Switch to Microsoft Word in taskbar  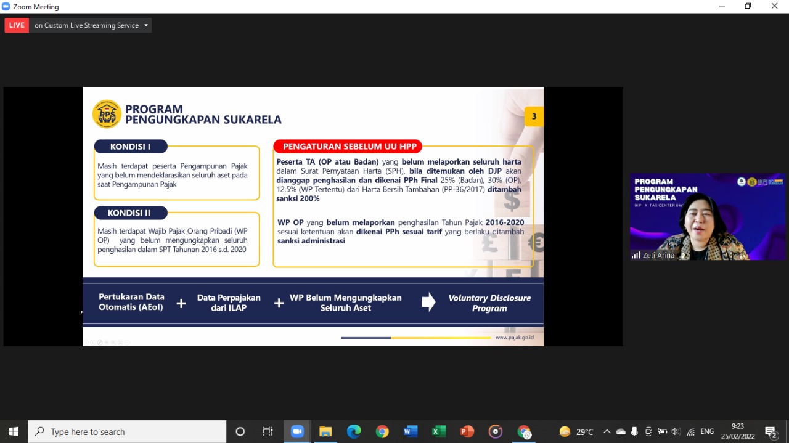tap(411, 431)
